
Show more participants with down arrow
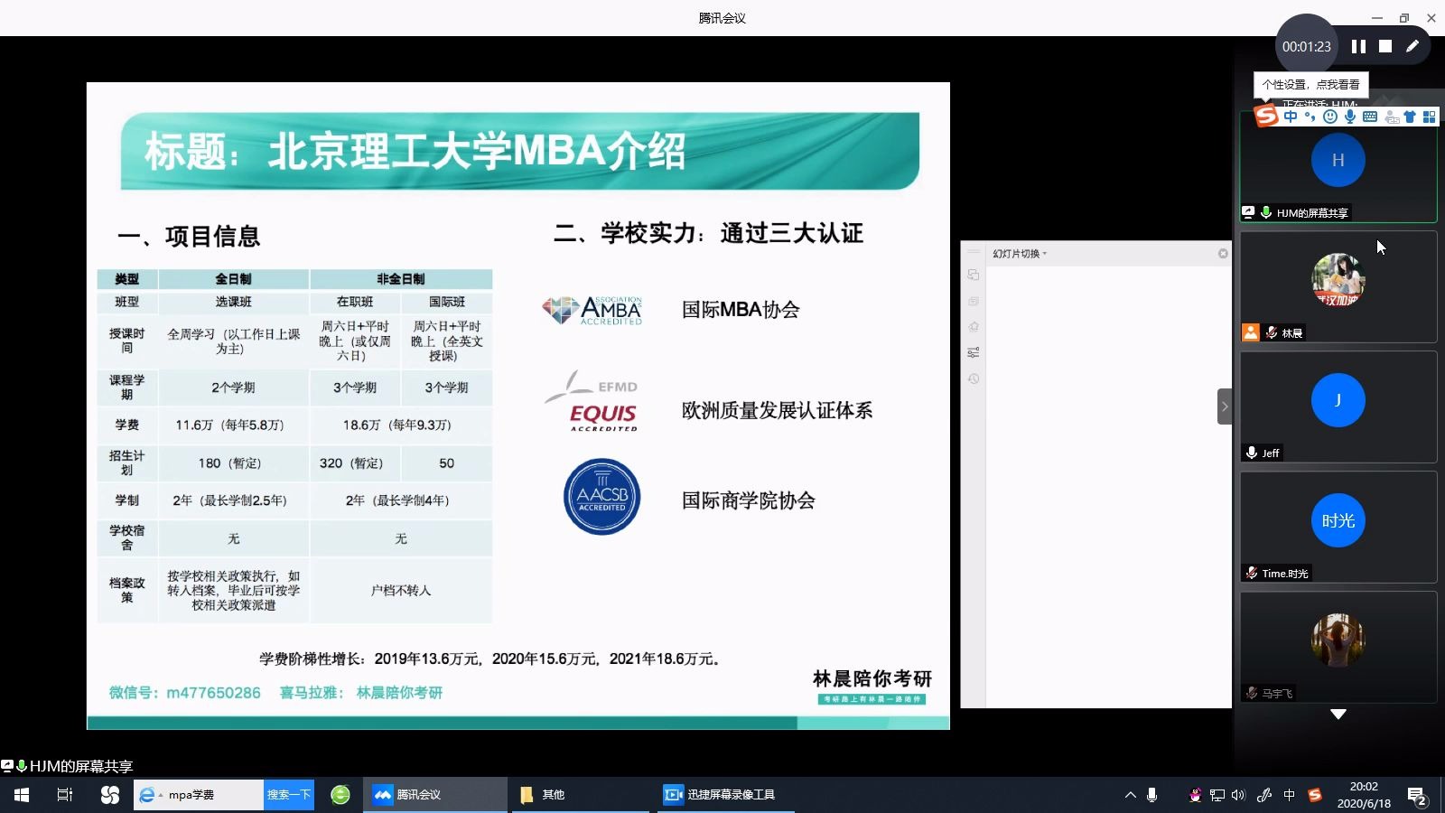tap(1338, 715)
